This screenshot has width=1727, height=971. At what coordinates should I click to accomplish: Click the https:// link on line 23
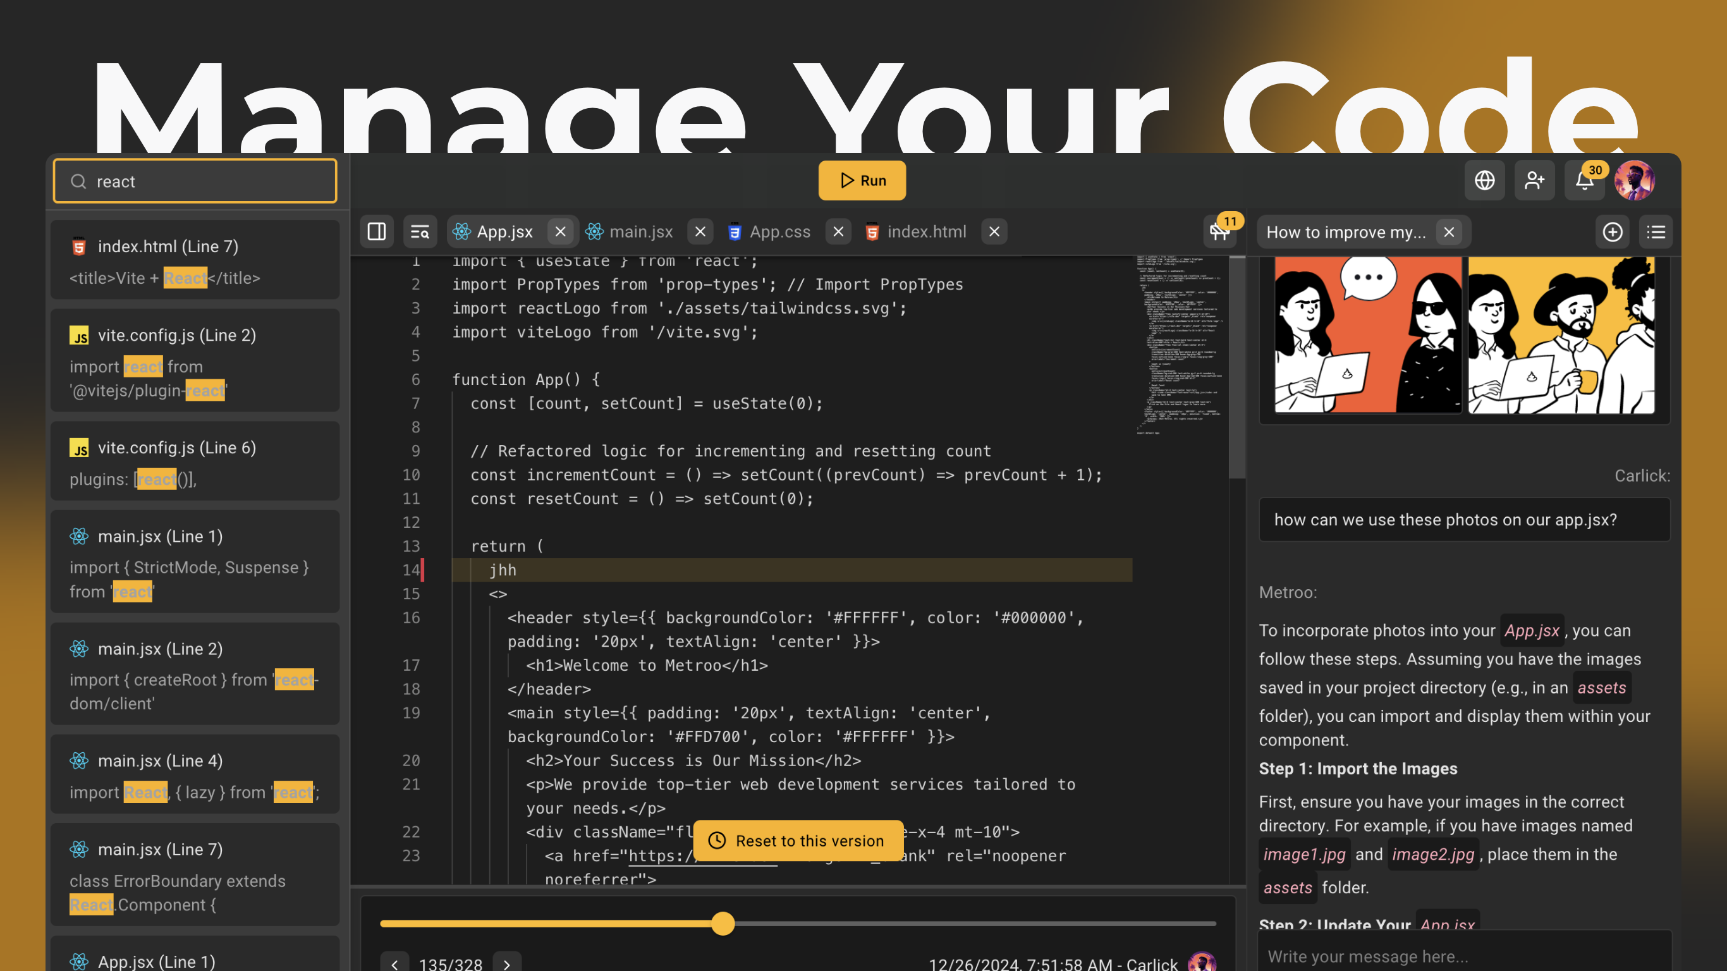click(702, 856)
